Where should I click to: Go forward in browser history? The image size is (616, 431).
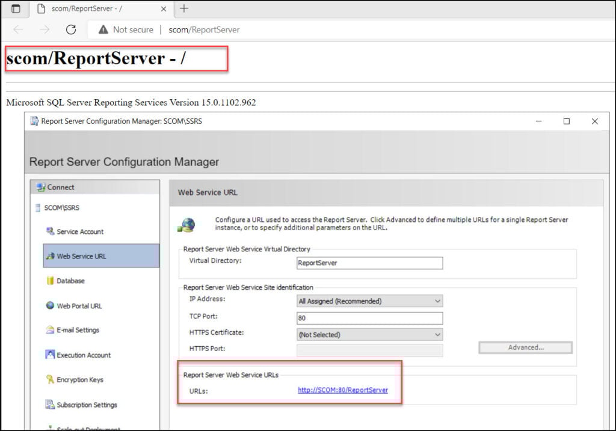[45, 29]
